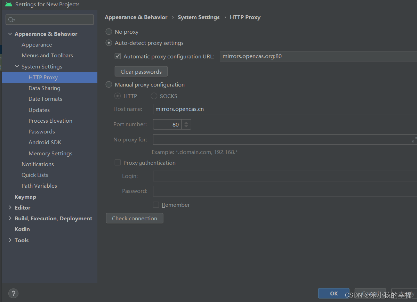This screenshot has height=302, width=417.
Task: Click the Password input field
Action: (x=285, y=191)
